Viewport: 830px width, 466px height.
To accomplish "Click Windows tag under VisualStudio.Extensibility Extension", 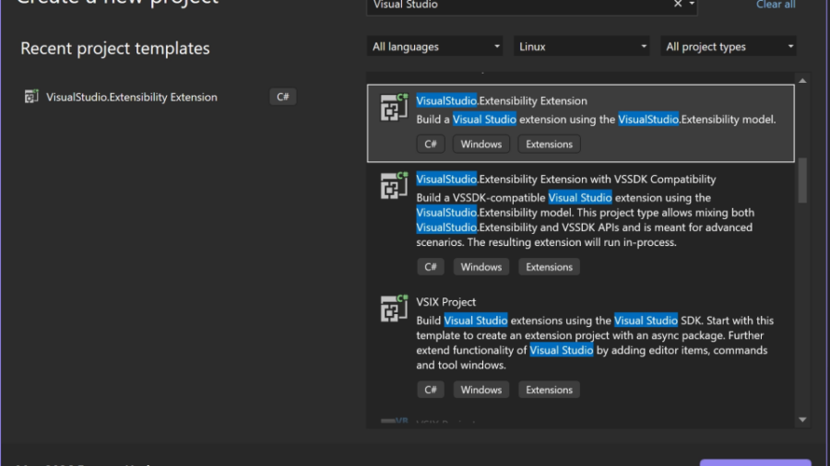I will 480,145.
